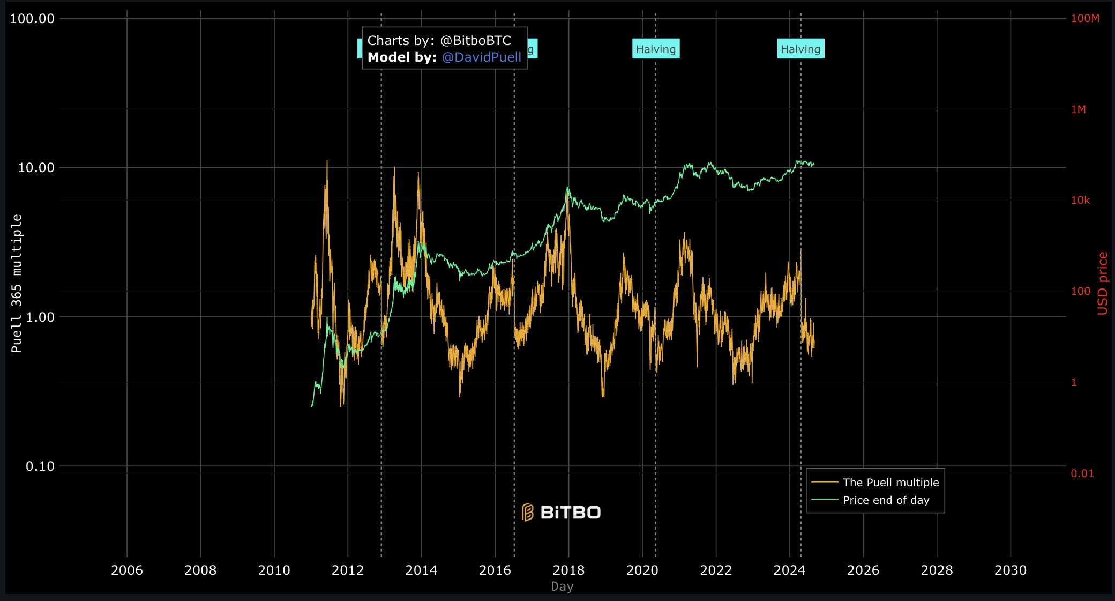
Task: Click the 2006 x-axis tick label
Action: (126, 570)
